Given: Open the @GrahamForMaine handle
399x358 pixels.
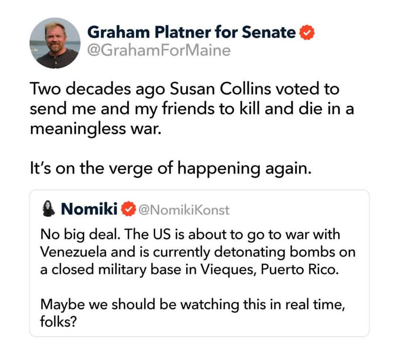Looking at the screenshot, I should (158, 49).
